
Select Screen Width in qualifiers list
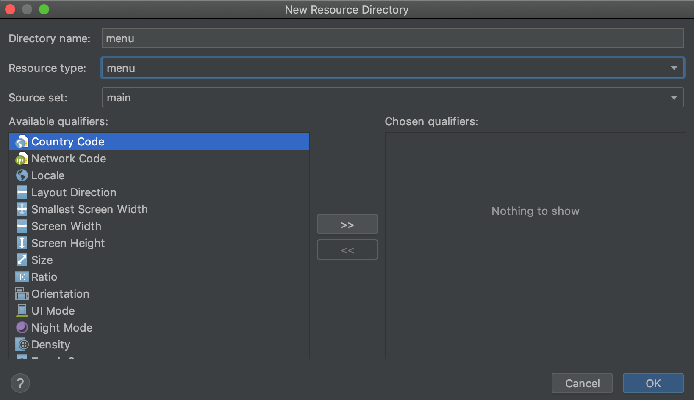[66, 226]
